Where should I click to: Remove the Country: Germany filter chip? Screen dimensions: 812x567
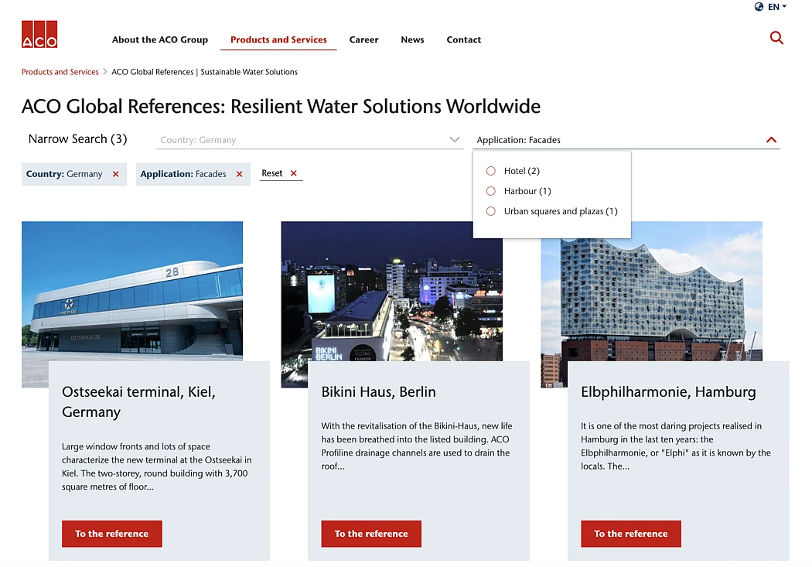pyautogui.click(x=116, y=174)
